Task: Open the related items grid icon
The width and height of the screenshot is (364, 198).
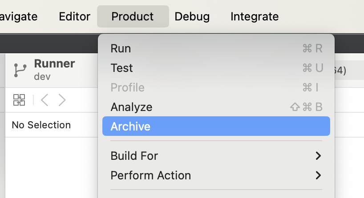Action: pos(19,100)
